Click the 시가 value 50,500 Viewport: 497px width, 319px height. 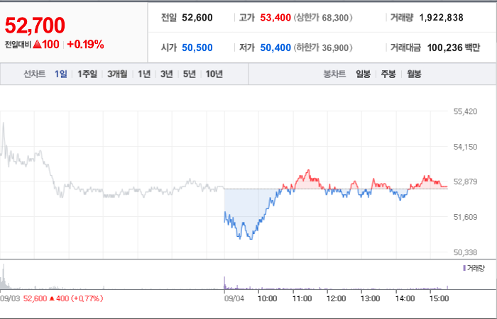coord(197,47)
